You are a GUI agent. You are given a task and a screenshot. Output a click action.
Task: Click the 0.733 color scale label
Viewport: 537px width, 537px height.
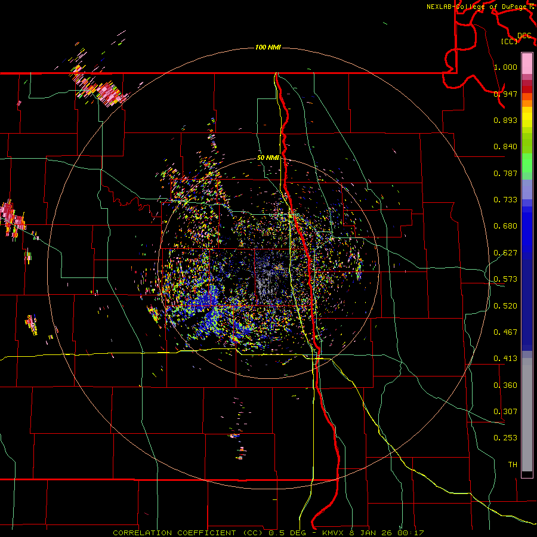point(505,200)
